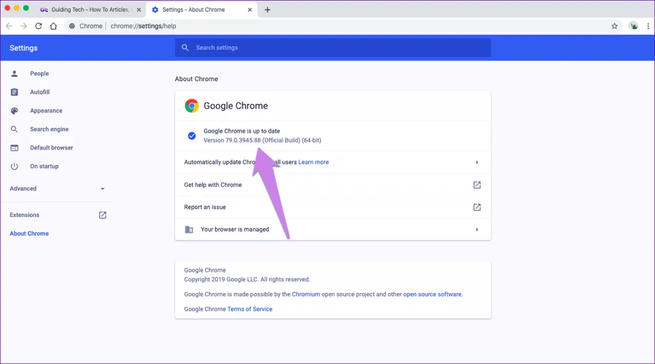Select About Chrome in the sidebar
Viewport: 655px width, 364px height.
tap(29, 233)
